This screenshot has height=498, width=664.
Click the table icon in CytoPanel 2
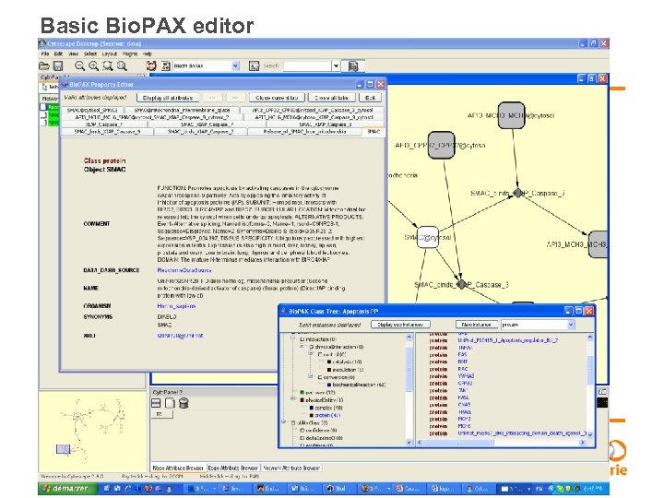coord(156,403)
